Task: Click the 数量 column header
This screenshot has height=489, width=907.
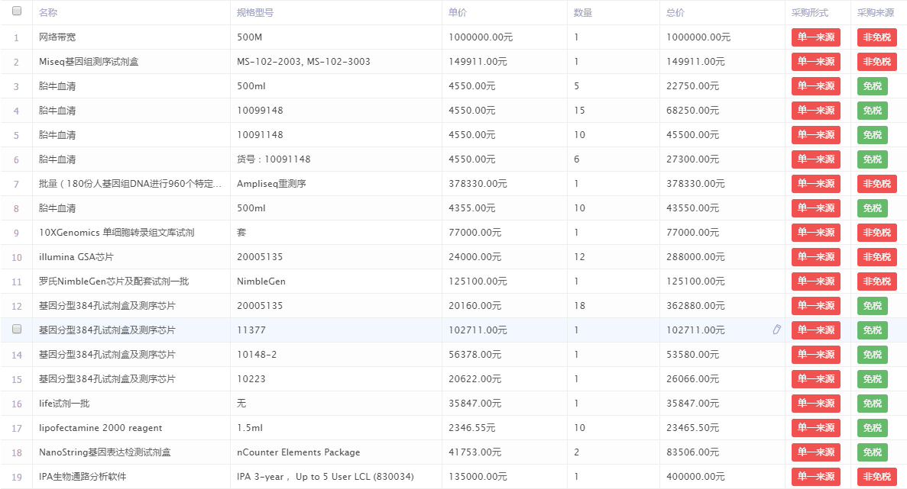Action: (582, 13)
